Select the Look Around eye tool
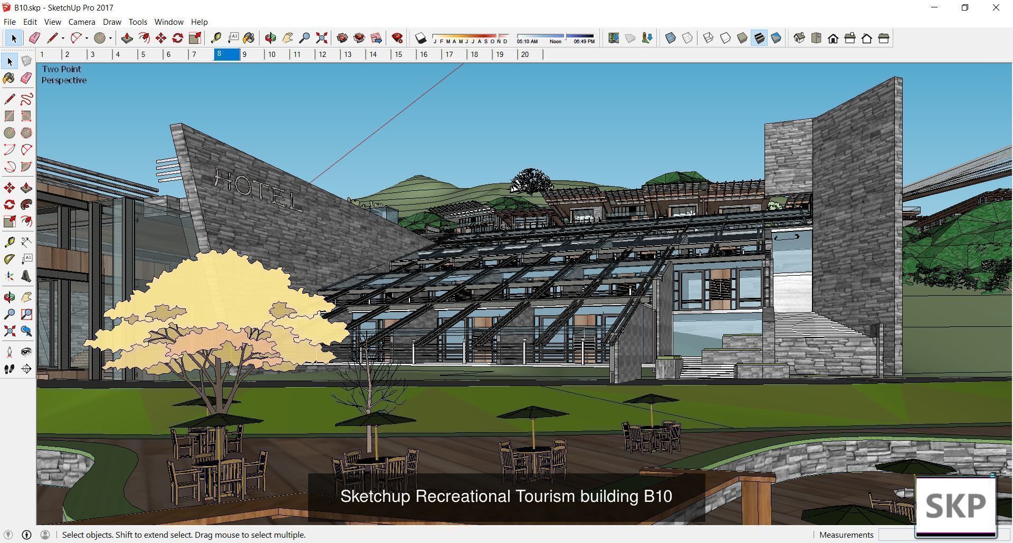1013x543 pixels. point(26,352)
